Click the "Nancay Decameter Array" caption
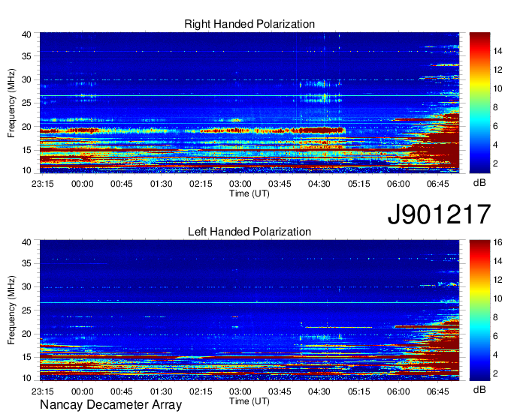Viewport: 511px width, 414px height. 110,404
